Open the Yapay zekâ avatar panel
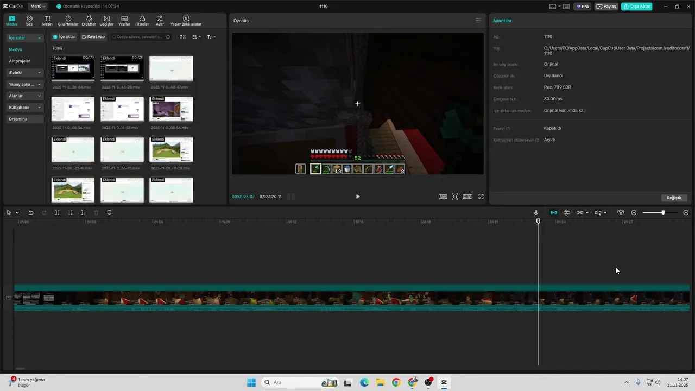Image resolution: width=695 pixels, height=391 pixels. pos(186,21)
